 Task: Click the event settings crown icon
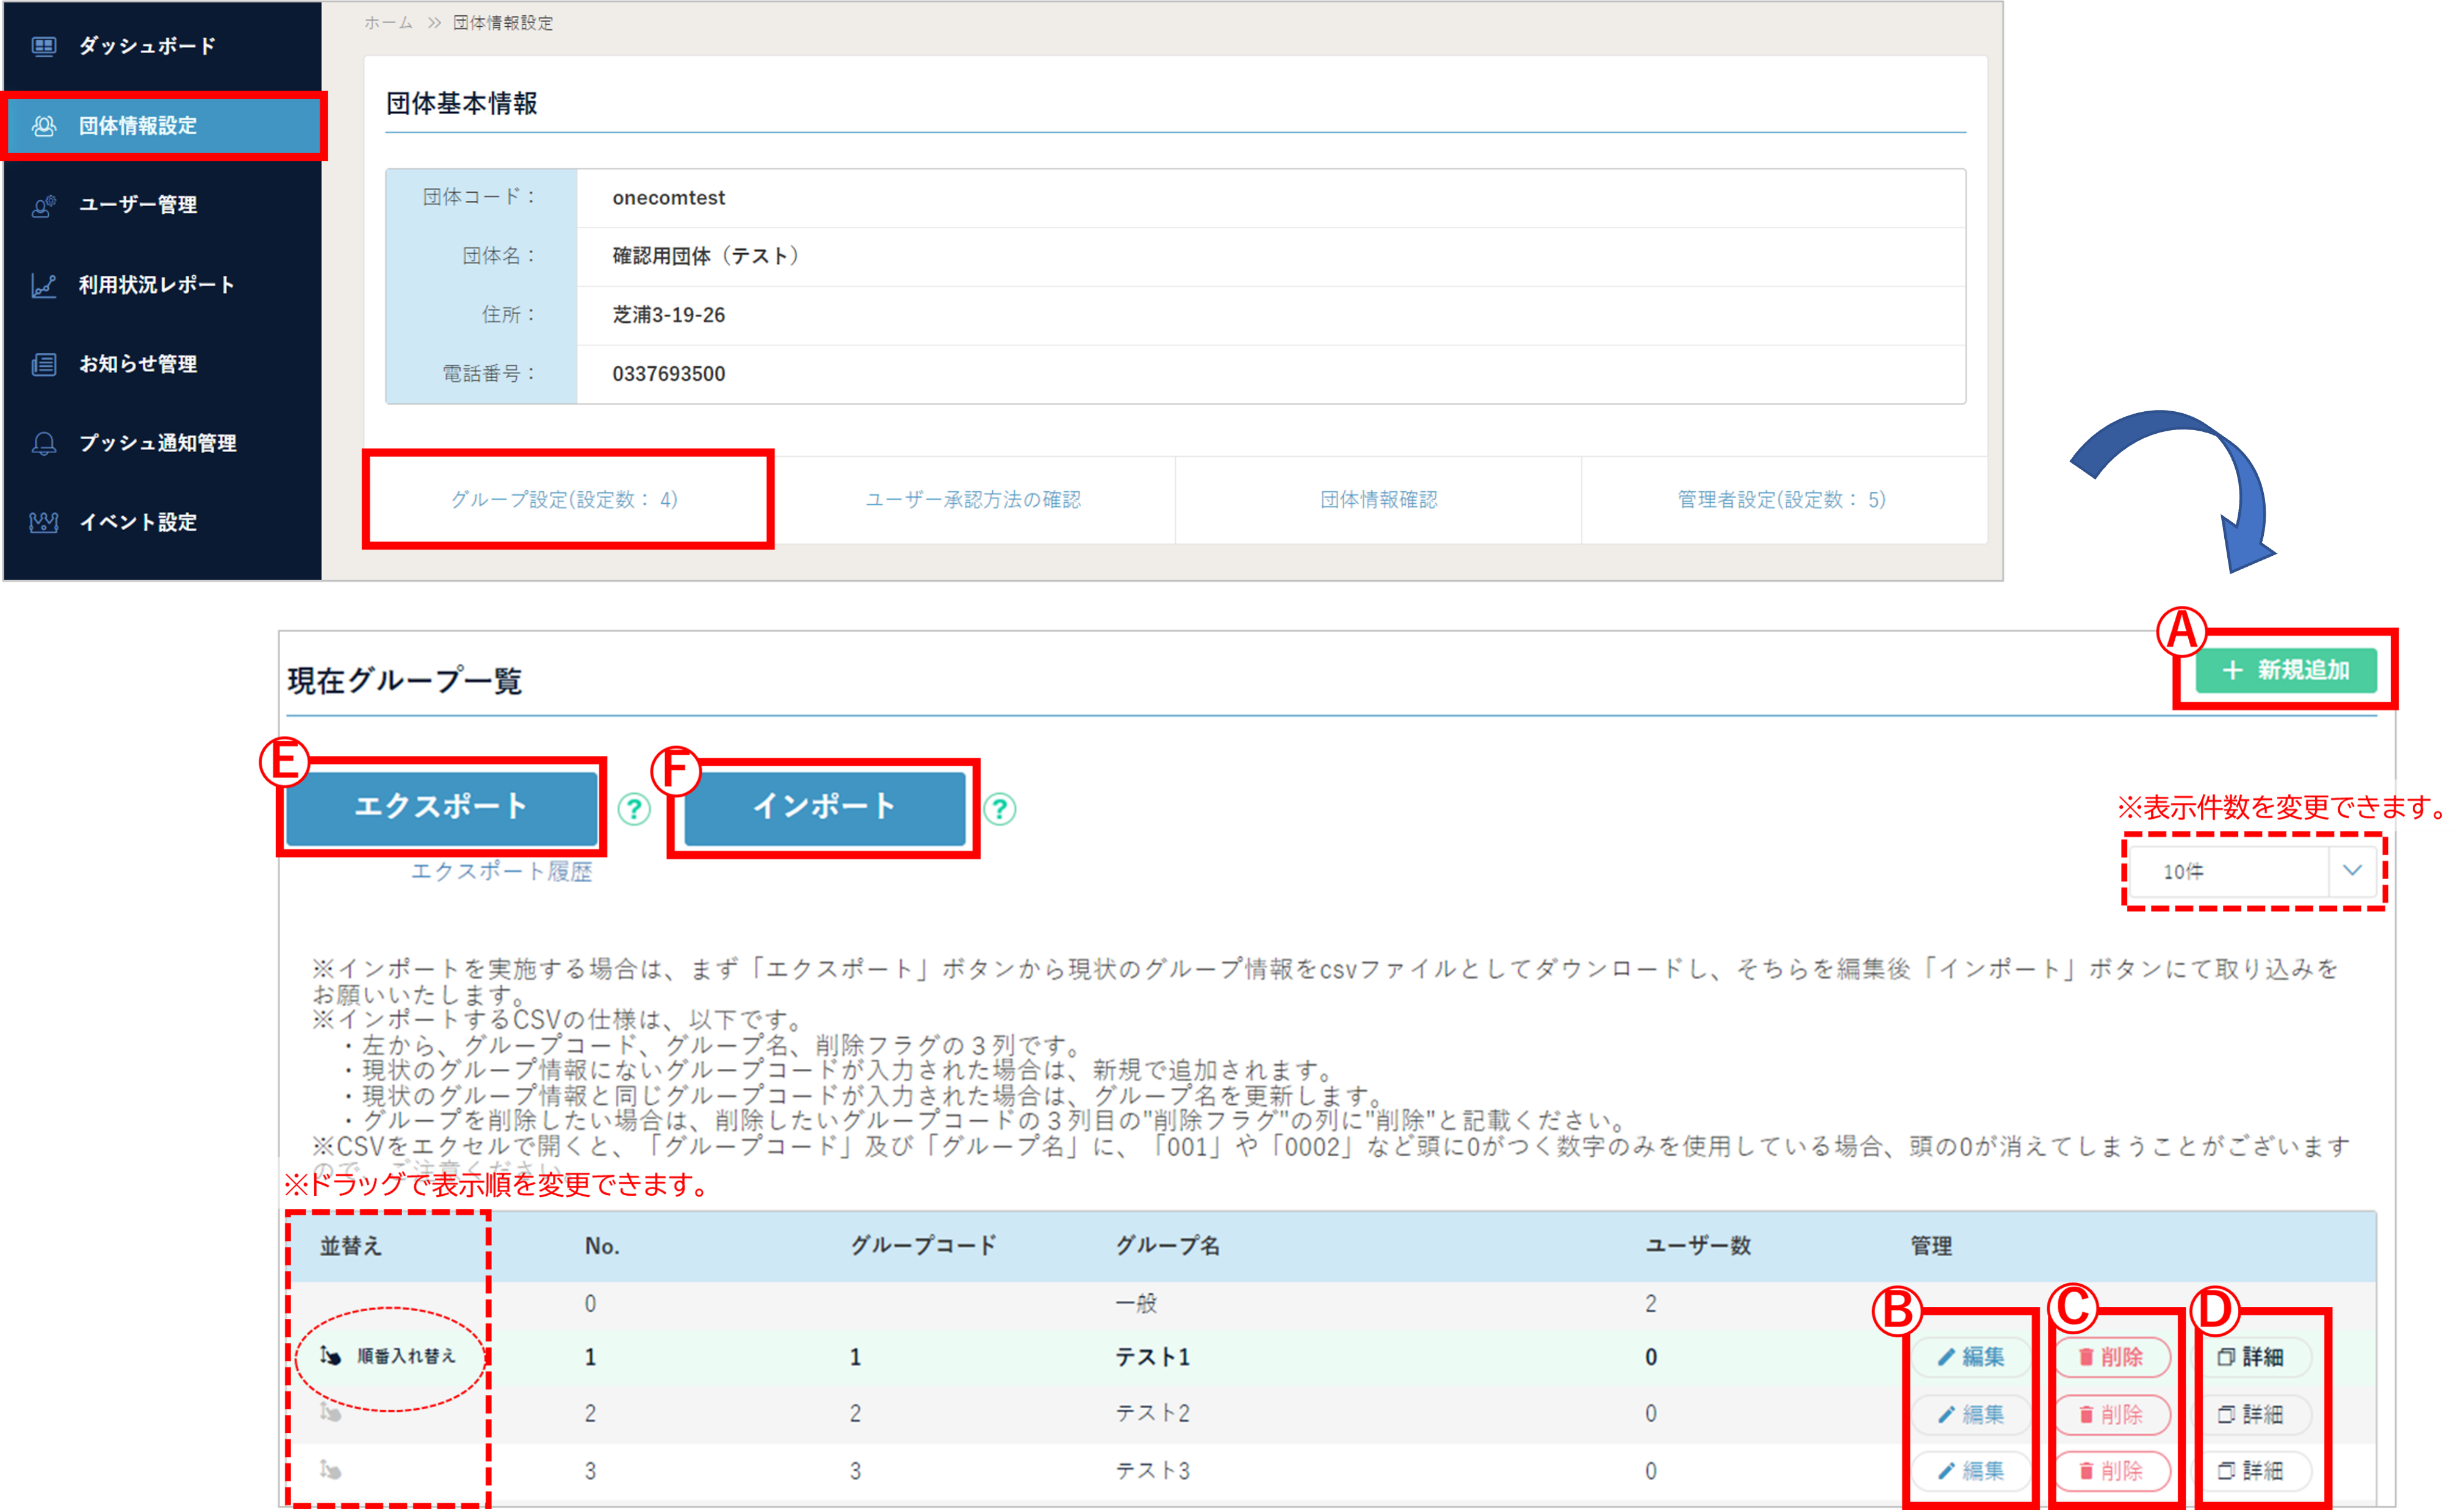43,523
